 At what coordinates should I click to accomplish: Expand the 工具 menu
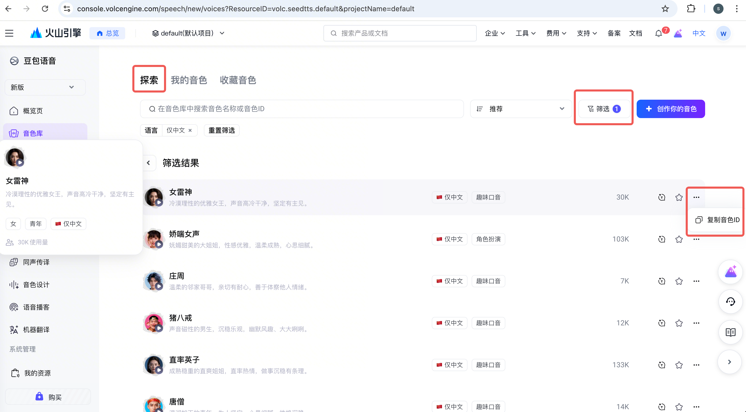pyautogui.click(x=526, y=33)
